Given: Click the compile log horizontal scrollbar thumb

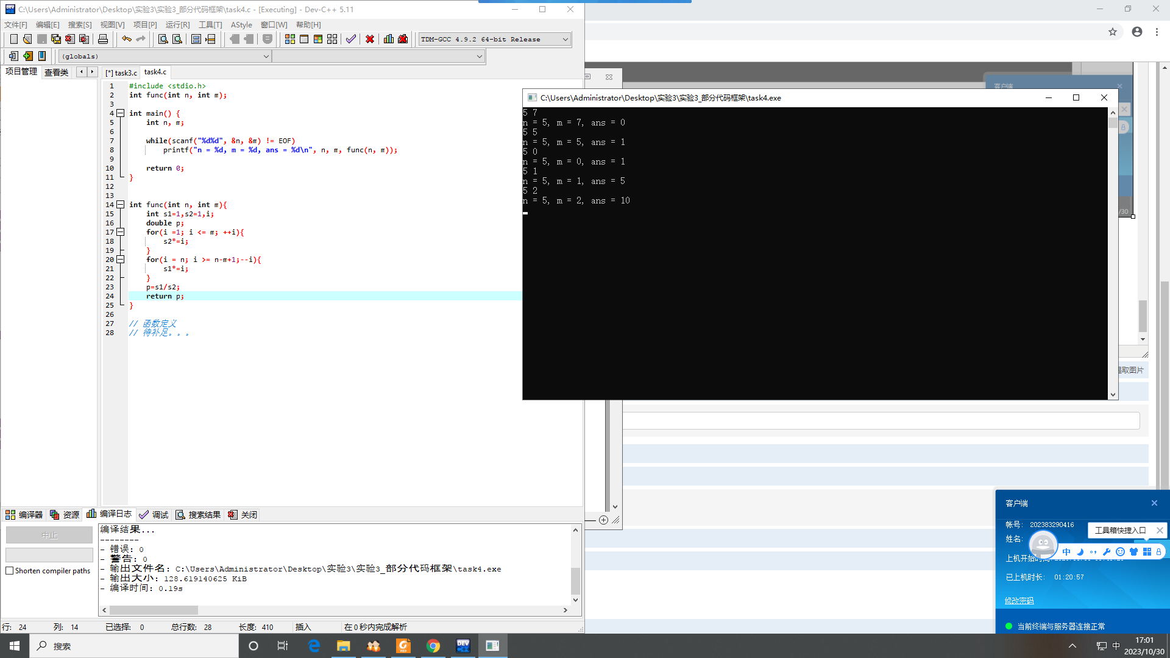Looking at the screenshot, I should pyautogui.click(x=154, y=610).
